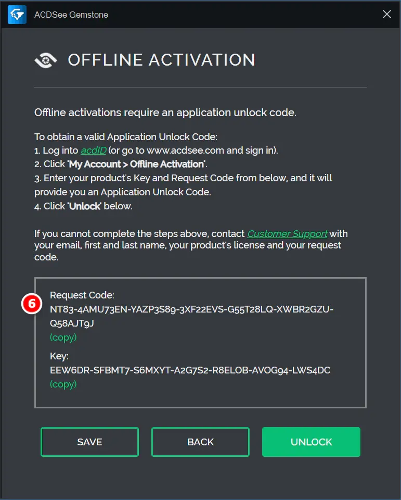Click the 'Request Code:' label
The height and width of the screenshot is (500, 401).
(x=82, y=295)
